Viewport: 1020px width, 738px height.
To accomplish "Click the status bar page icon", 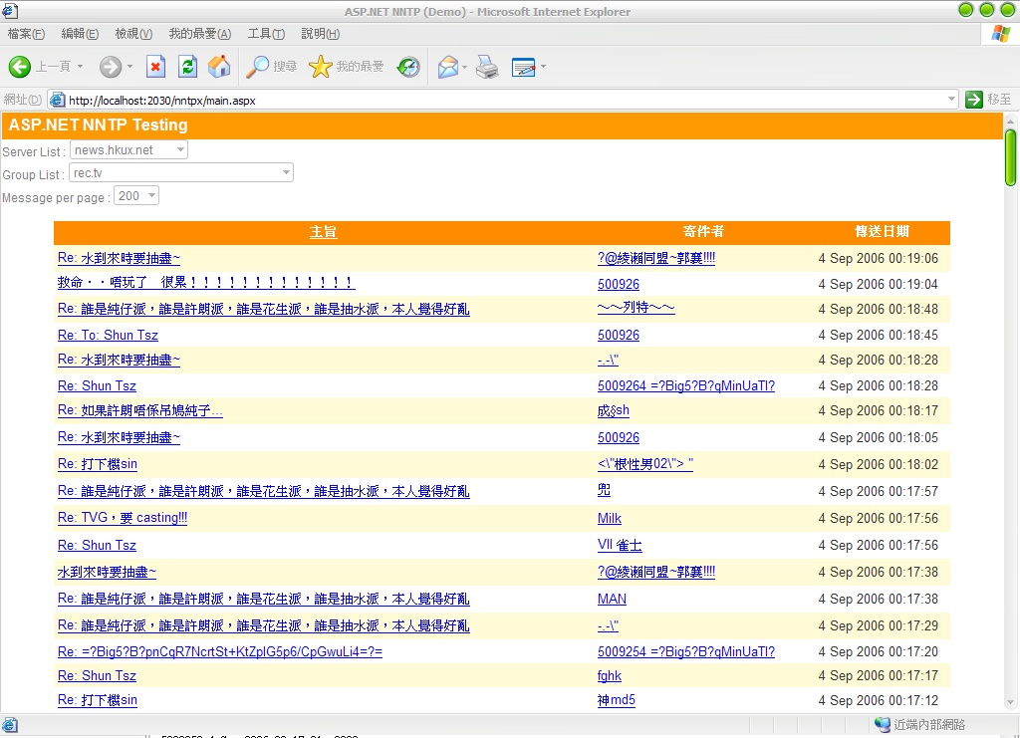I will [10, 725].
